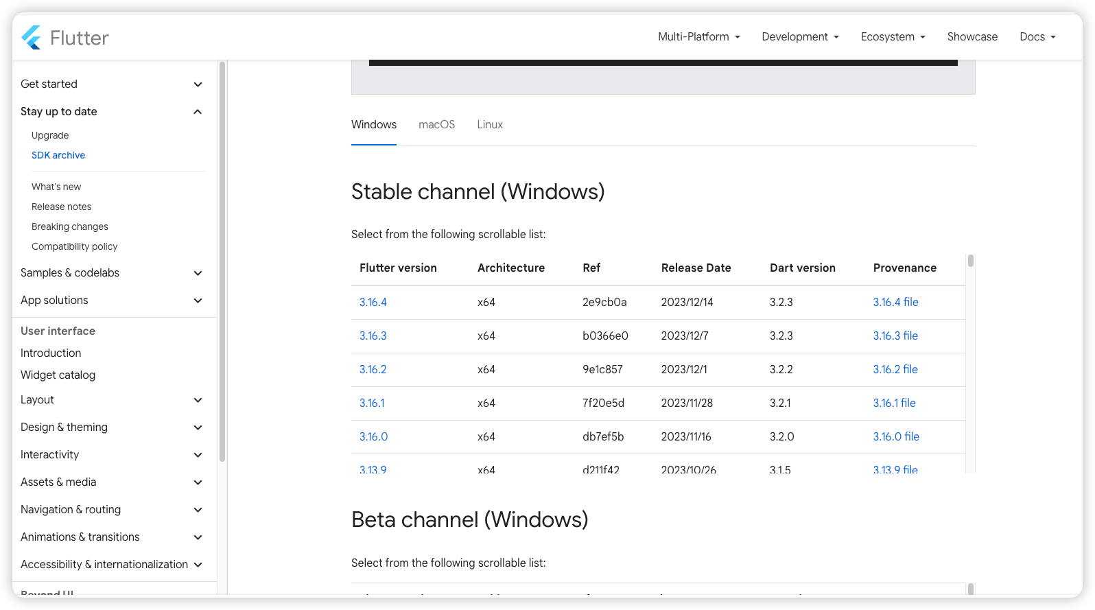Click the Provenance column header
The height and width of the screenshot is (610, 1095).
[905, 268]
